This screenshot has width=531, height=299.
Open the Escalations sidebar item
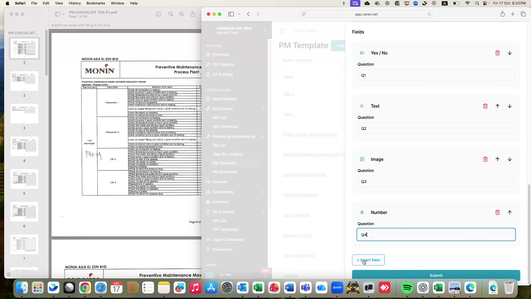(x=222, y=249)
